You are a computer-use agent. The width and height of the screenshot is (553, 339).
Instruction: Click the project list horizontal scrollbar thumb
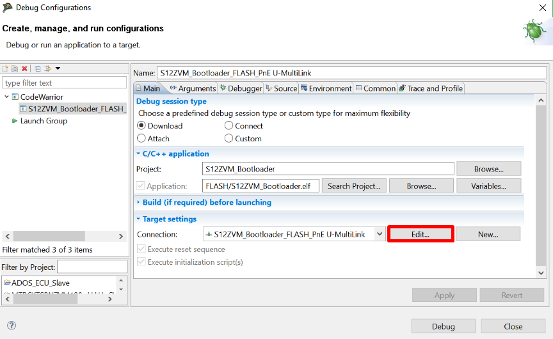click(45, 299)
